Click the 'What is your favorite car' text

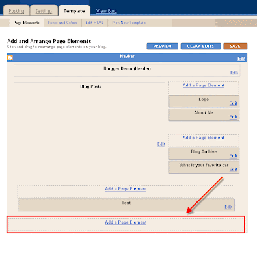(x=204, y=165)
